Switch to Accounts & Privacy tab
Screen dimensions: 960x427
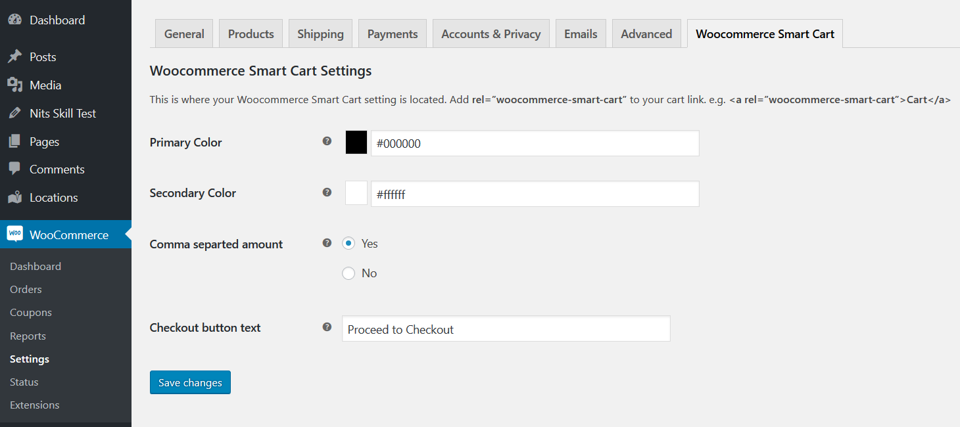[x=491, y=34]
